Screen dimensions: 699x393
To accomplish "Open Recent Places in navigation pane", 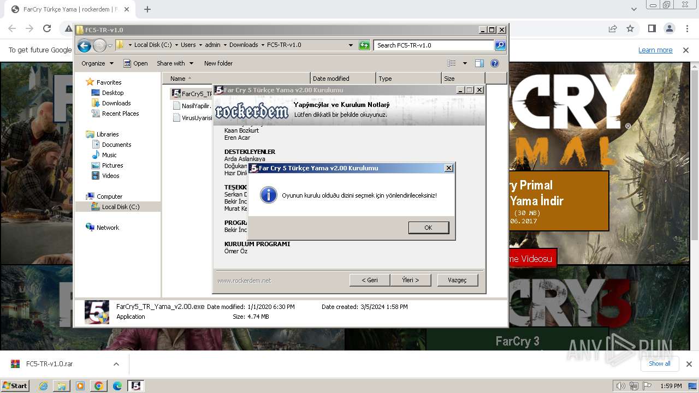I will point(120,114).
